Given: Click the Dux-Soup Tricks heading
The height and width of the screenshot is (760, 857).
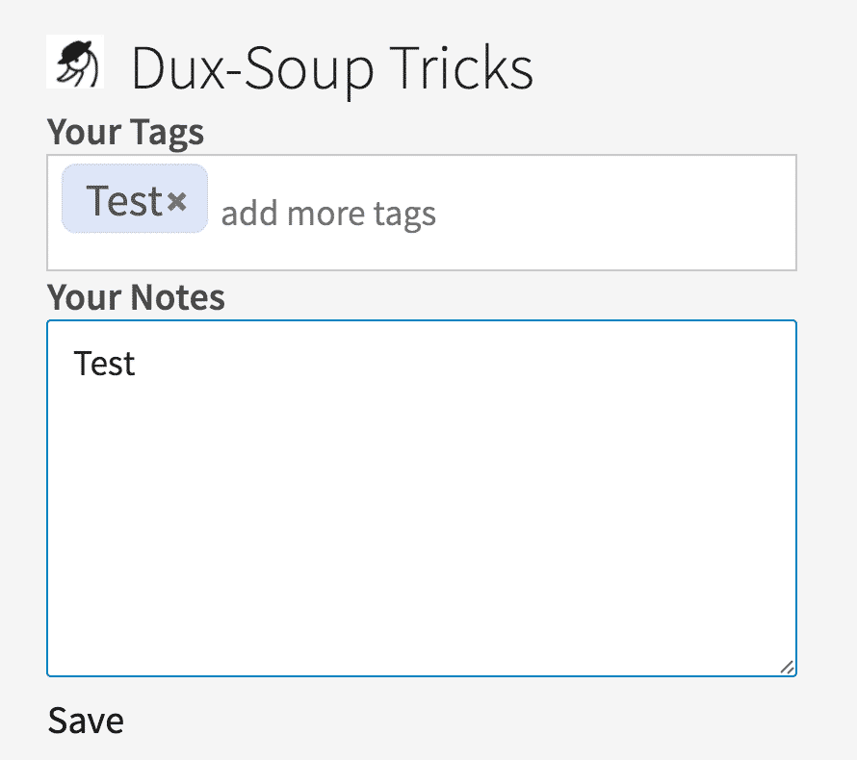Looking at the screenshot, I should 332,69.
